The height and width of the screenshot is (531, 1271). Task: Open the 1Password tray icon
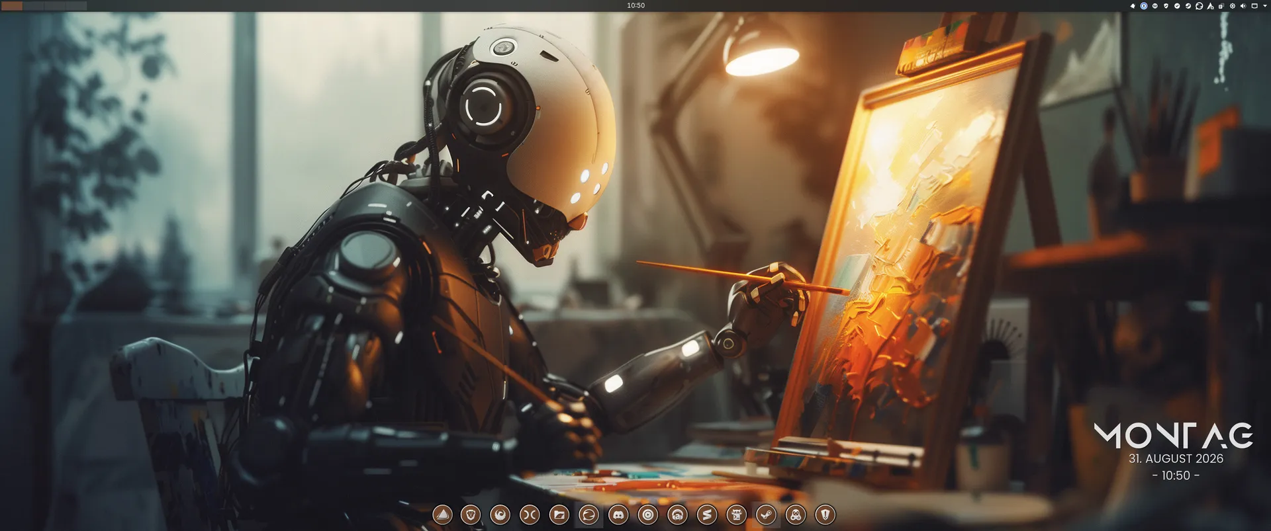tap(1144, 6)
